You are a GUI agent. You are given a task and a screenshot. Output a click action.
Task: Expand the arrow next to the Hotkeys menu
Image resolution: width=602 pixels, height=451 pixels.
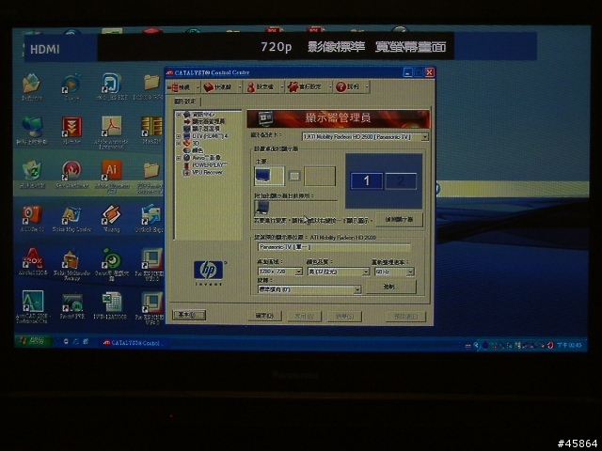point(240,87)
